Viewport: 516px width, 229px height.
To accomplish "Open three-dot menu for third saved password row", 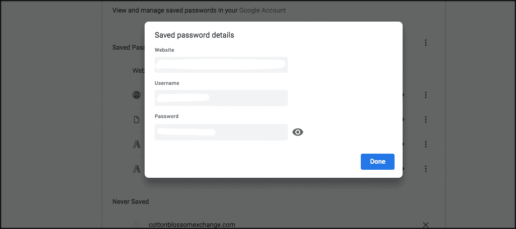I will click(x=426, y=144).
